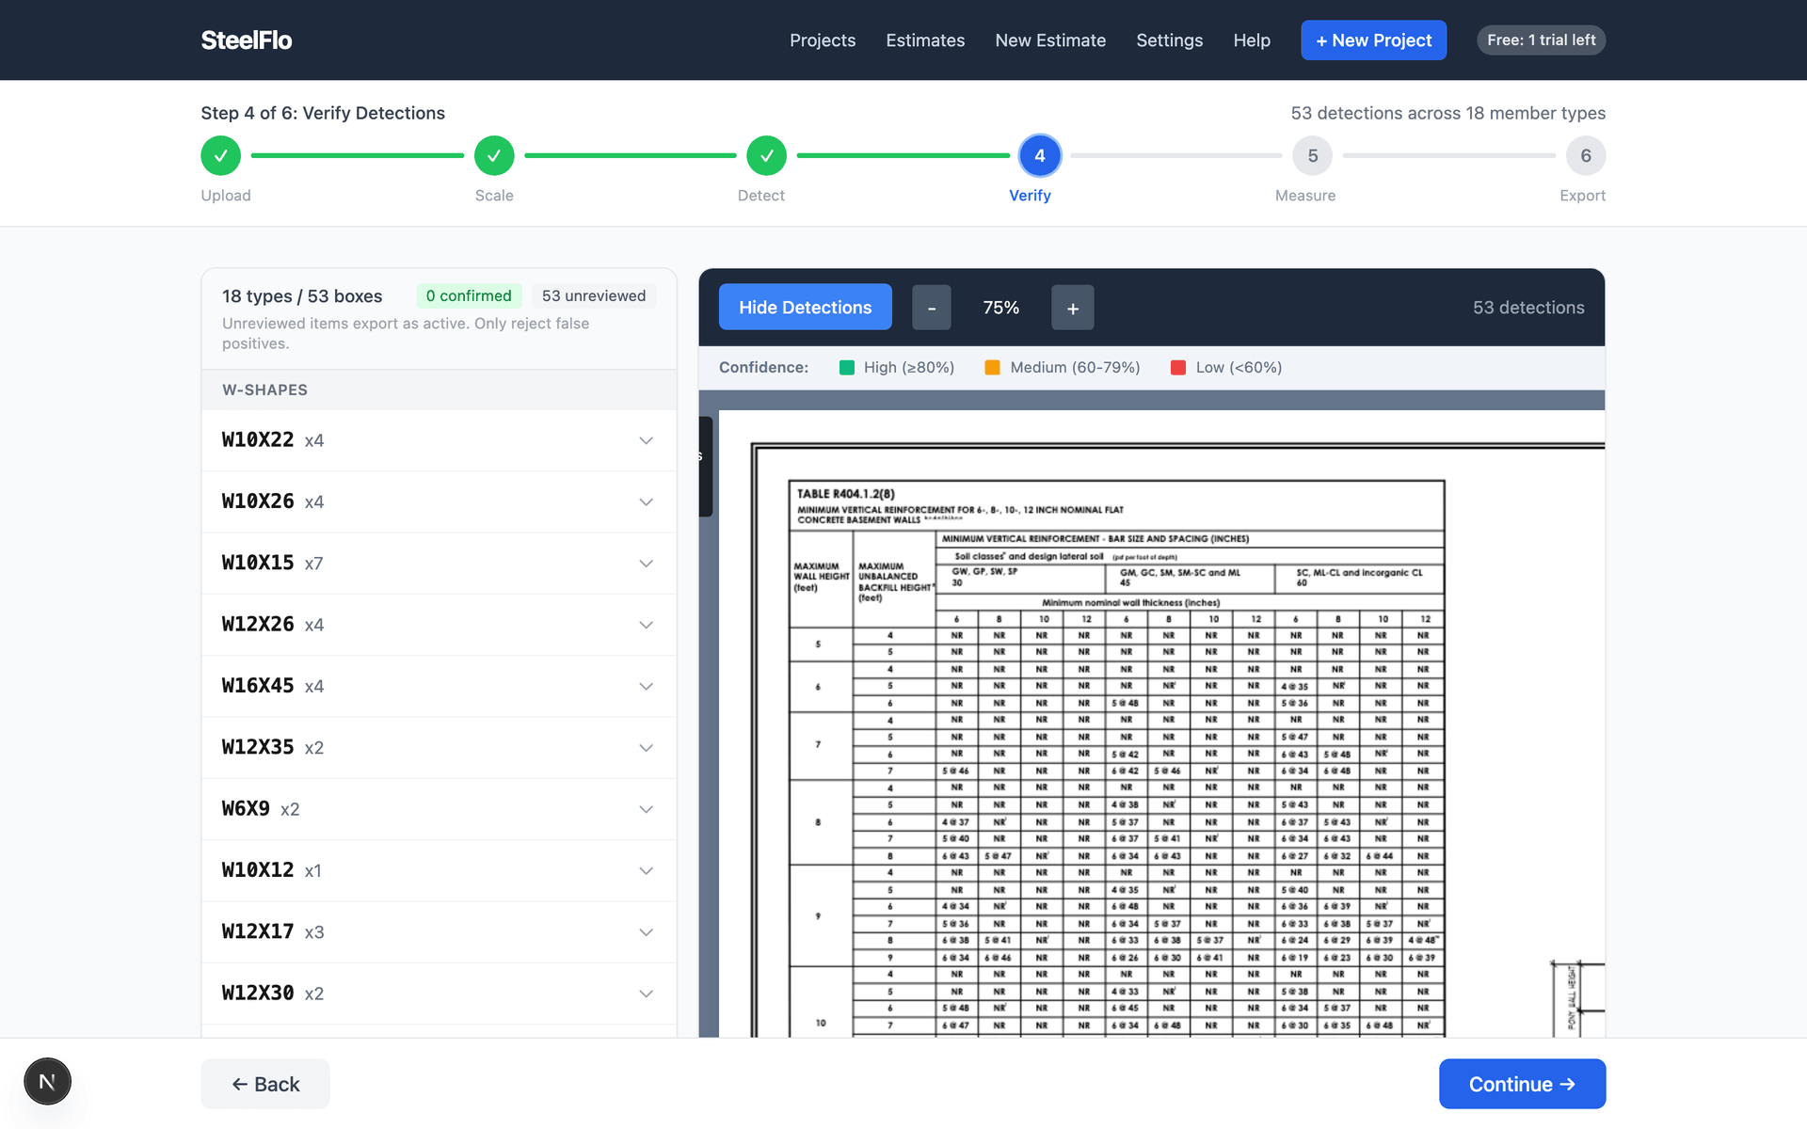The height and width of the screenshot is (1129, 1807).
Task: Click the Measure step circle
Action: (1312, 155)
